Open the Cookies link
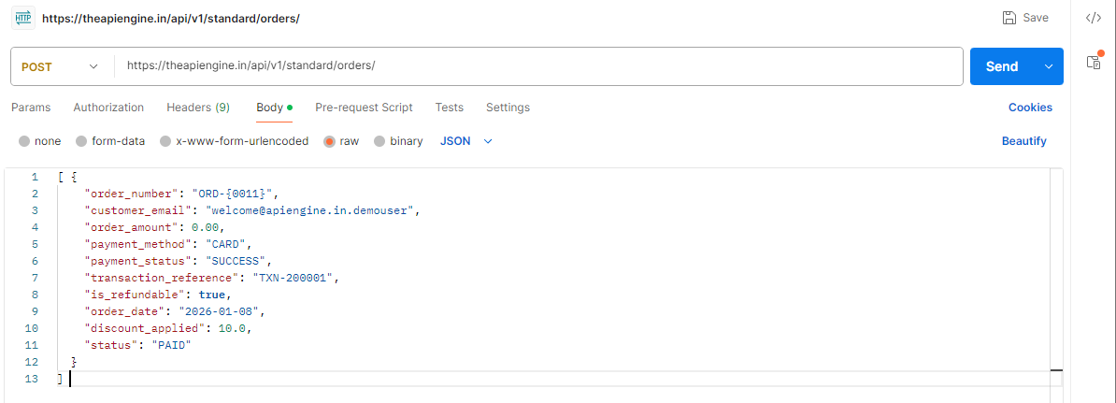The width and height of the screenshot is (1116, 403). pyautogui.click(x=1030, y=108)
